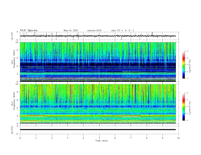Image resolution: width=201 pixels, height=155 pixels.
Task: Click the ch.2 spectrogram panel
Action: (x=98, y=104)
